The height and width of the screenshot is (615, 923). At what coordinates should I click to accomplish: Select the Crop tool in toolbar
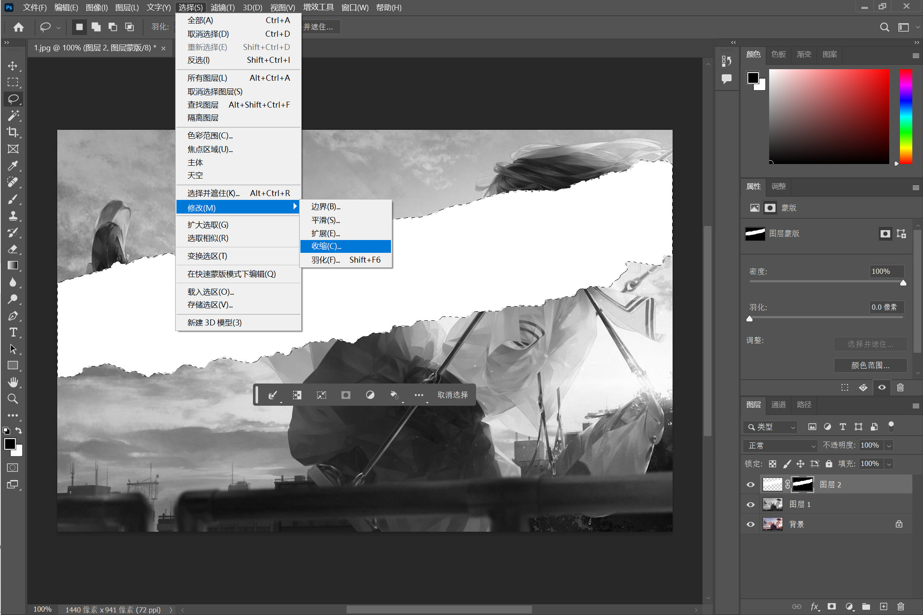click(x=13, y=132)
